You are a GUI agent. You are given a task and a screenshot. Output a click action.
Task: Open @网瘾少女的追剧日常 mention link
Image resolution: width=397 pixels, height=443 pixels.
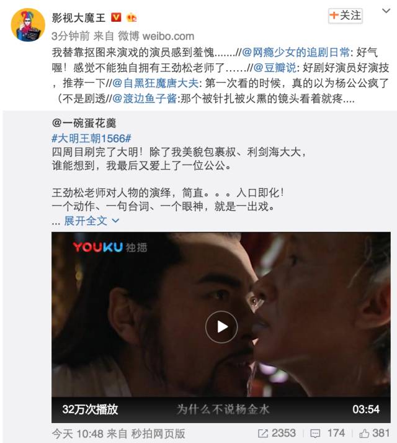coord(296,52)
